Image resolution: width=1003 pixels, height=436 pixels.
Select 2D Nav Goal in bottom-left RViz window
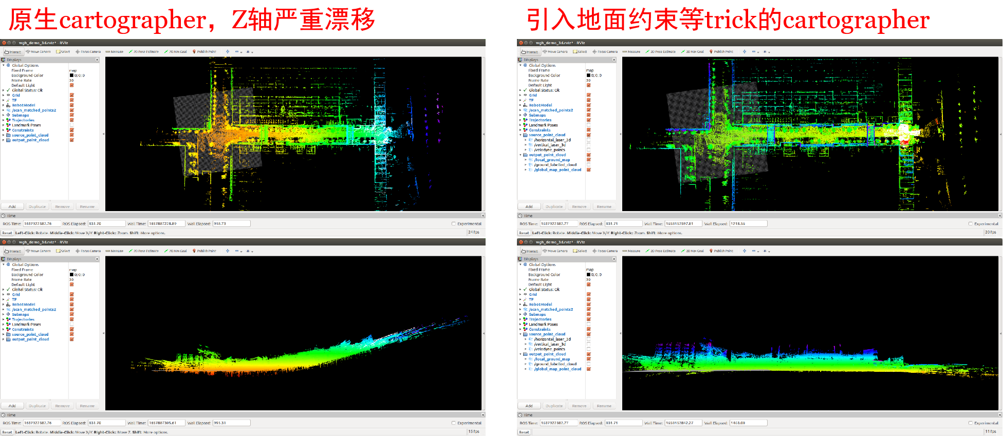click(176, 251)
